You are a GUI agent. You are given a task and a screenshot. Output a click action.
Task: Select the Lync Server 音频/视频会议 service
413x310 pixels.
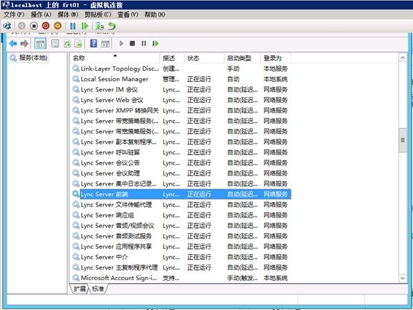[x=180, y=226]
